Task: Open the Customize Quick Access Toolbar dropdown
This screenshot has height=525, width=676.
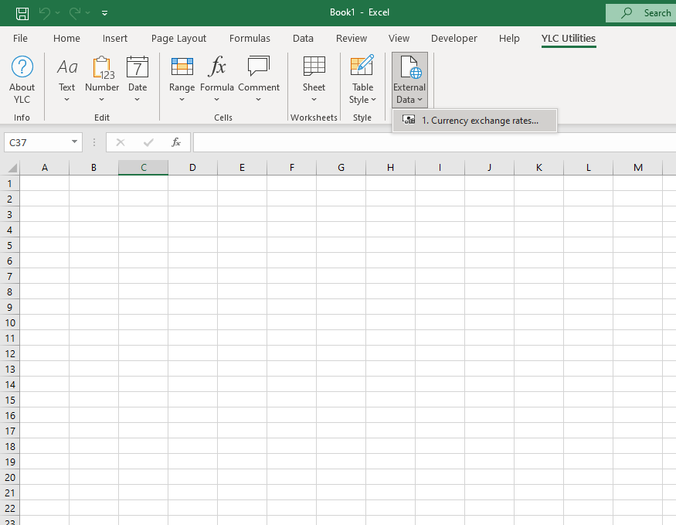Action: (x=105, y=13)
